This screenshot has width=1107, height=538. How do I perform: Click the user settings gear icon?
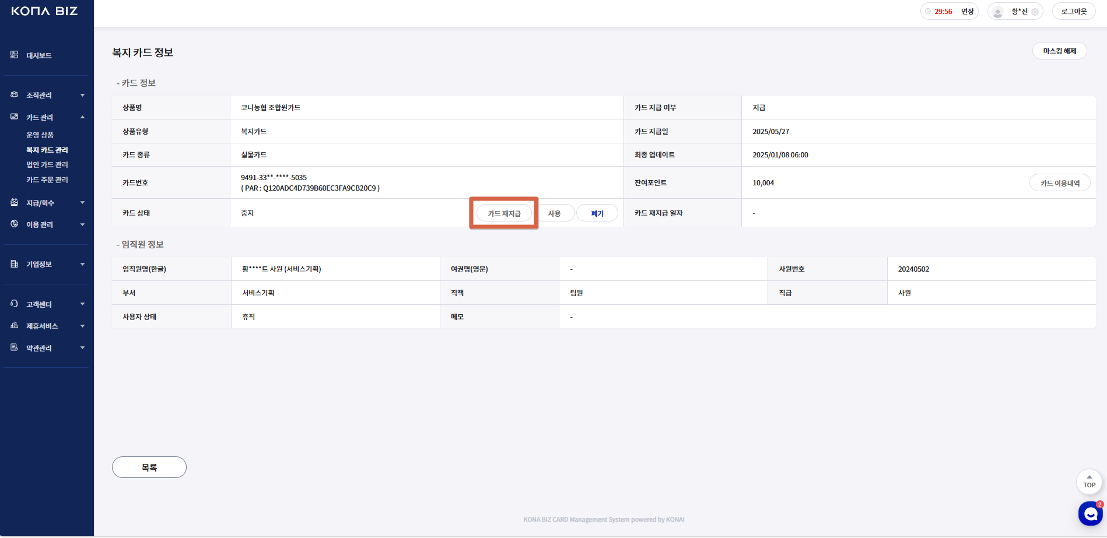pyautogui.click(x=1035, y=12)
